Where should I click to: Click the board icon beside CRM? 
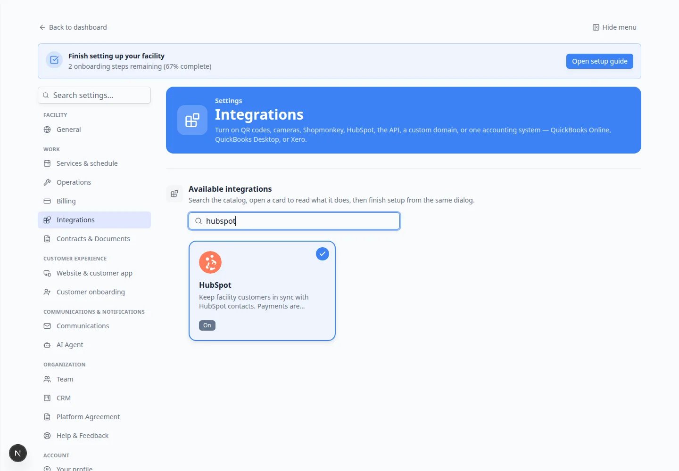[x=47, y=398]
